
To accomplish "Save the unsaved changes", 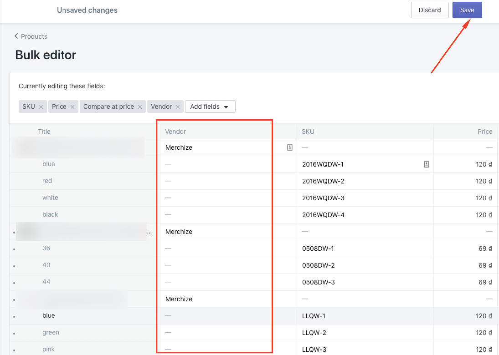I will (467, 10).
